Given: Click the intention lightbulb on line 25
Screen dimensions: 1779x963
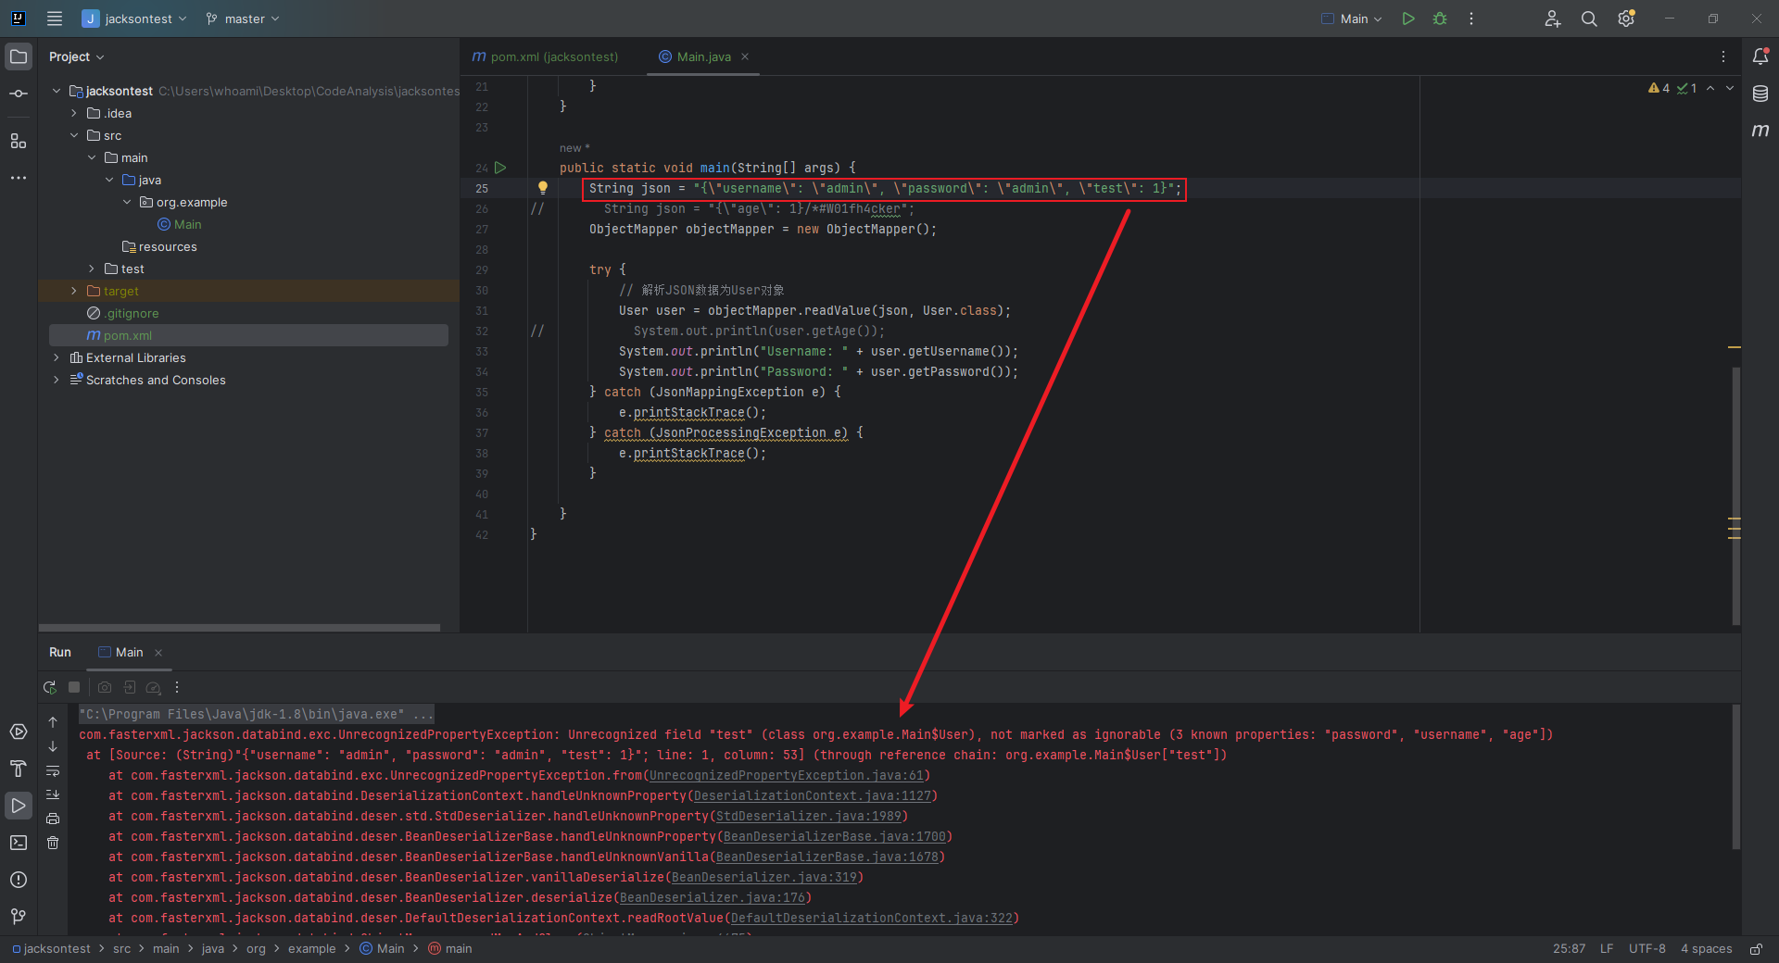Looking at the screenshot, I should point(543,188).
